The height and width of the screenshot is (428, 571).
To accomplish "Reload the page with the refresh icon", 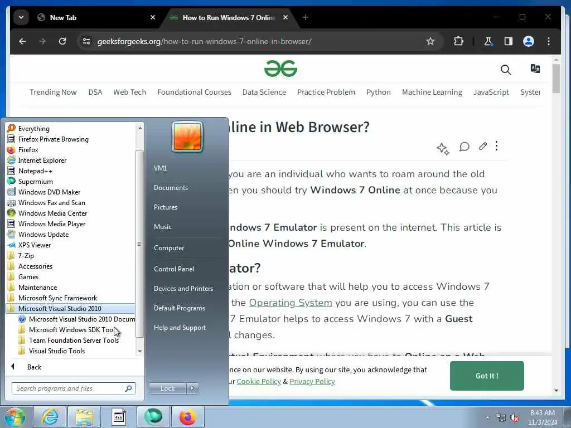I will click(62, 41).
